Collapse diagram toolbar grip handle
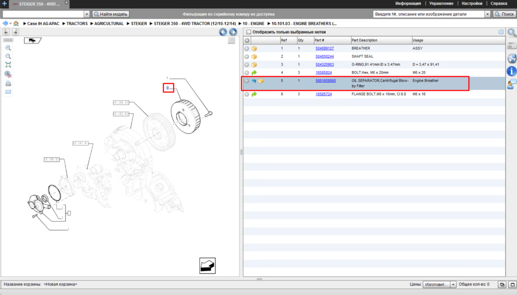Screen dimensions: 517x295 coord(8,40)
